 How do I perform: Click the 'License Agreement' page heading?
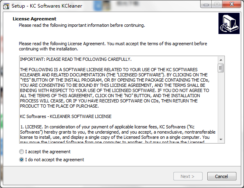click(34, 19)
